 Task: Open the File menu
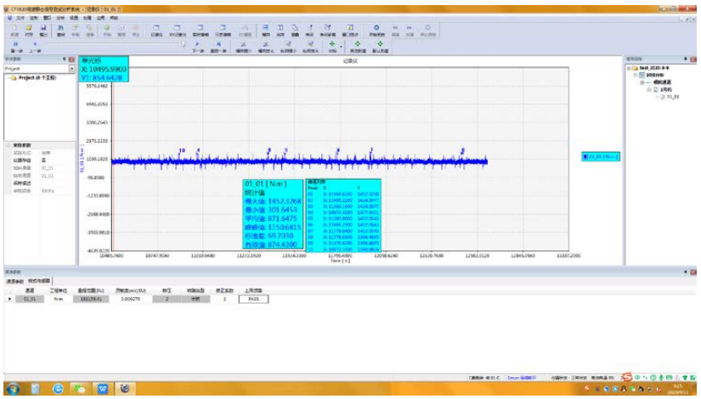[20, 18]
